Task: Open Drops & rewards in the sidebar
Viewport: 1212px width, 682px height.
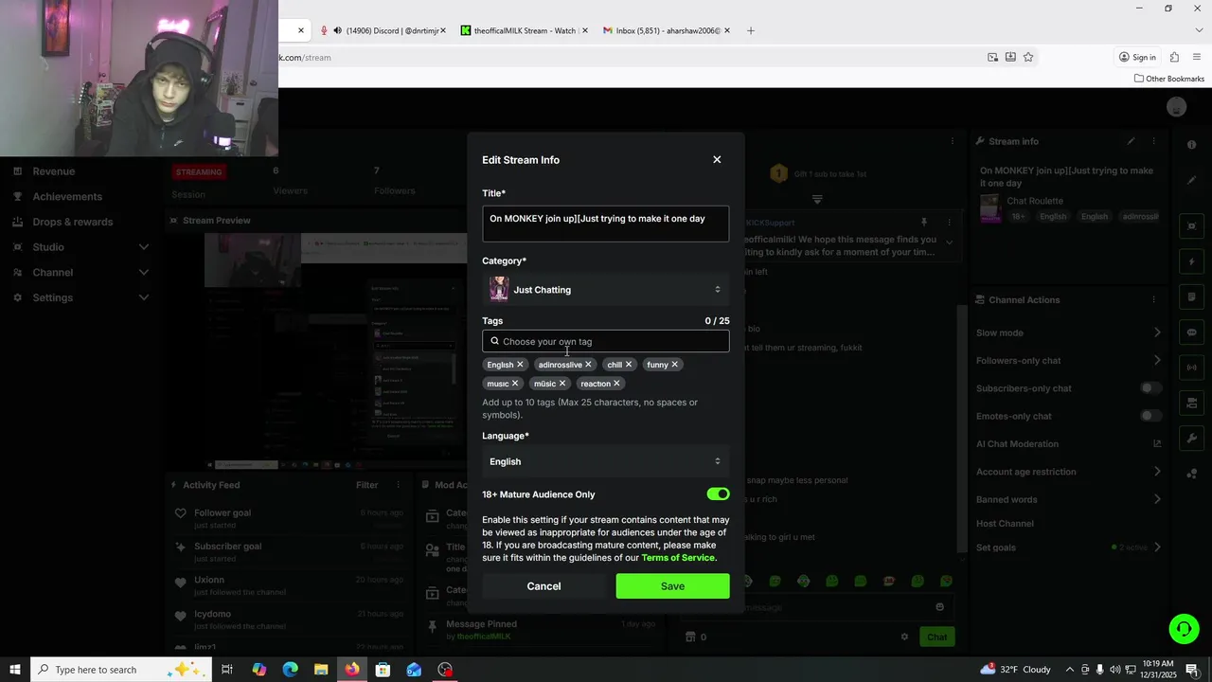Action: point(72,222)
